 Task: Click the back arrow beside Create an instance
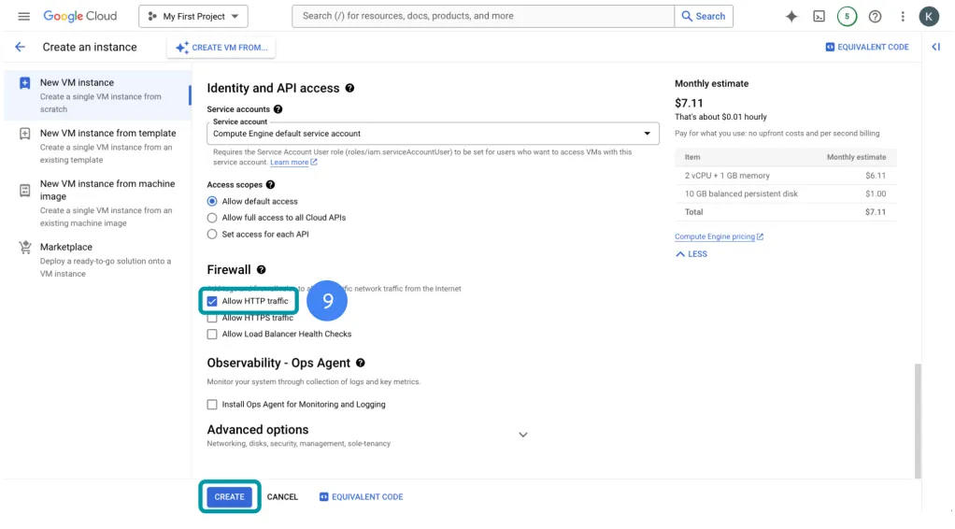pos(20,47)
